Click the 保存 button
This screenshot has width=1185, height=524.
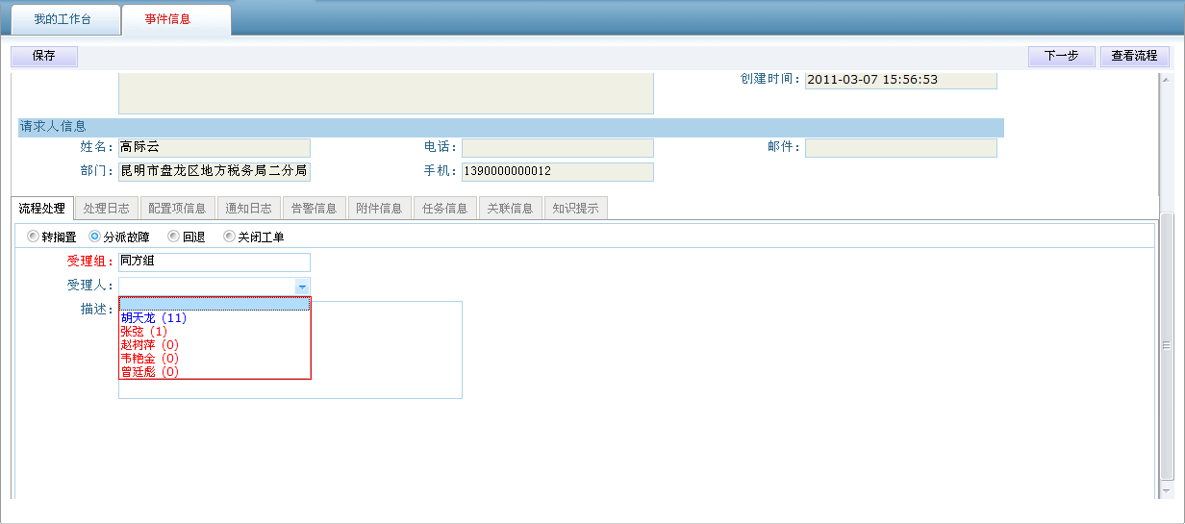pos(44,57)
